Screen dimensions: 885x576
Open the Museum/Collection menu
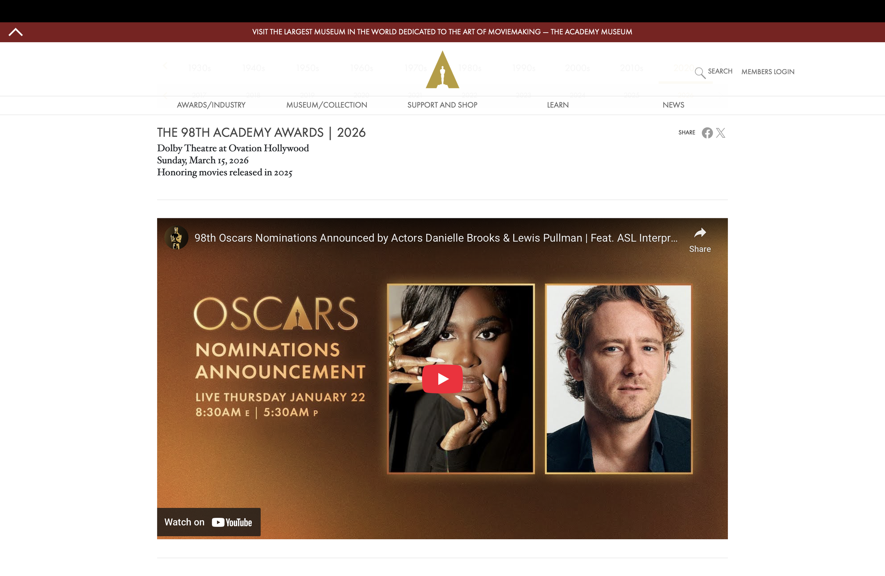(x=326, y=105)
